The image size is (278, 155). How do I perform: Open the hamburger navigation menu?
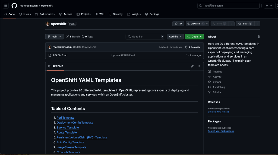(6, 6)
